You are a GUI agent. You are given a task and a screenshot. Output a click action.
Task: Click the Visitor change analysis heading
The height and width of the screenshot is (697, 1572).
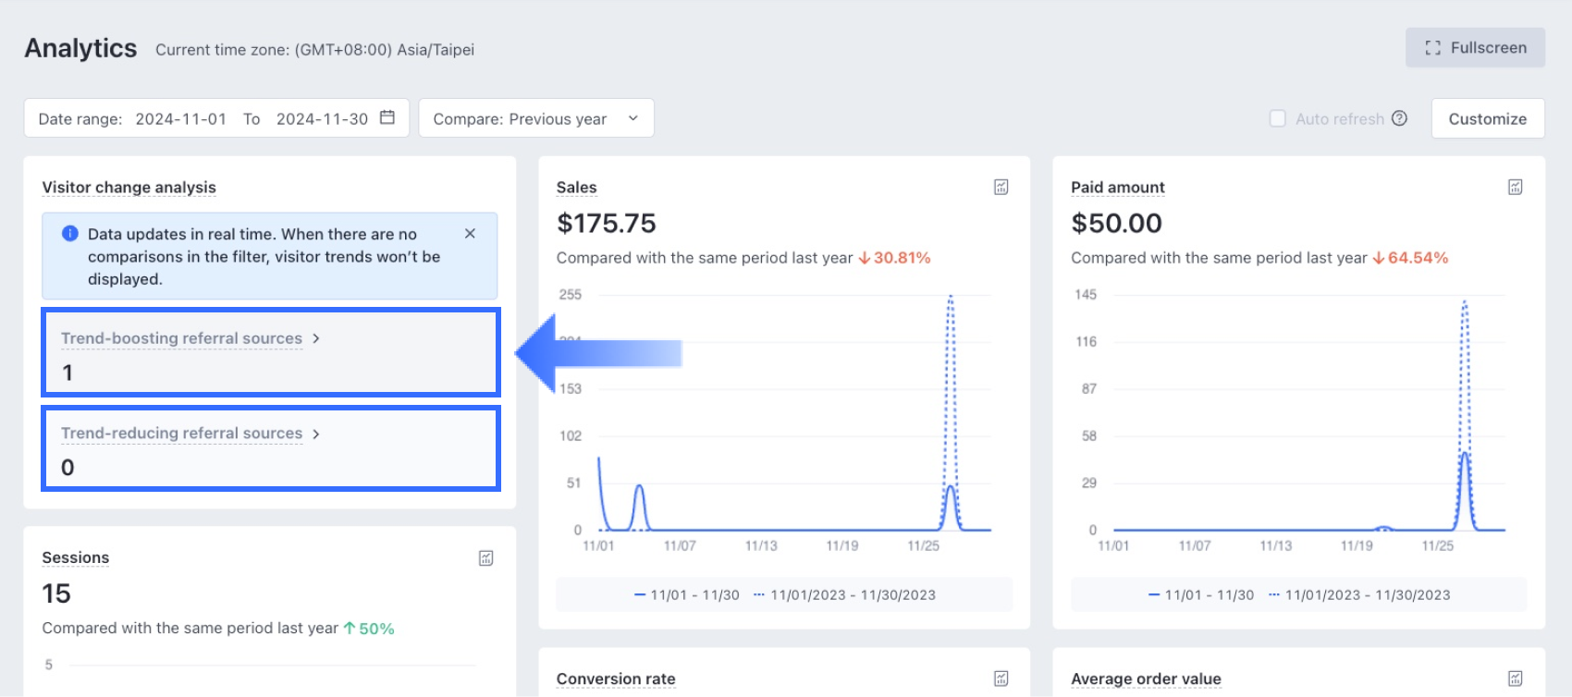(x=129, y=188)
